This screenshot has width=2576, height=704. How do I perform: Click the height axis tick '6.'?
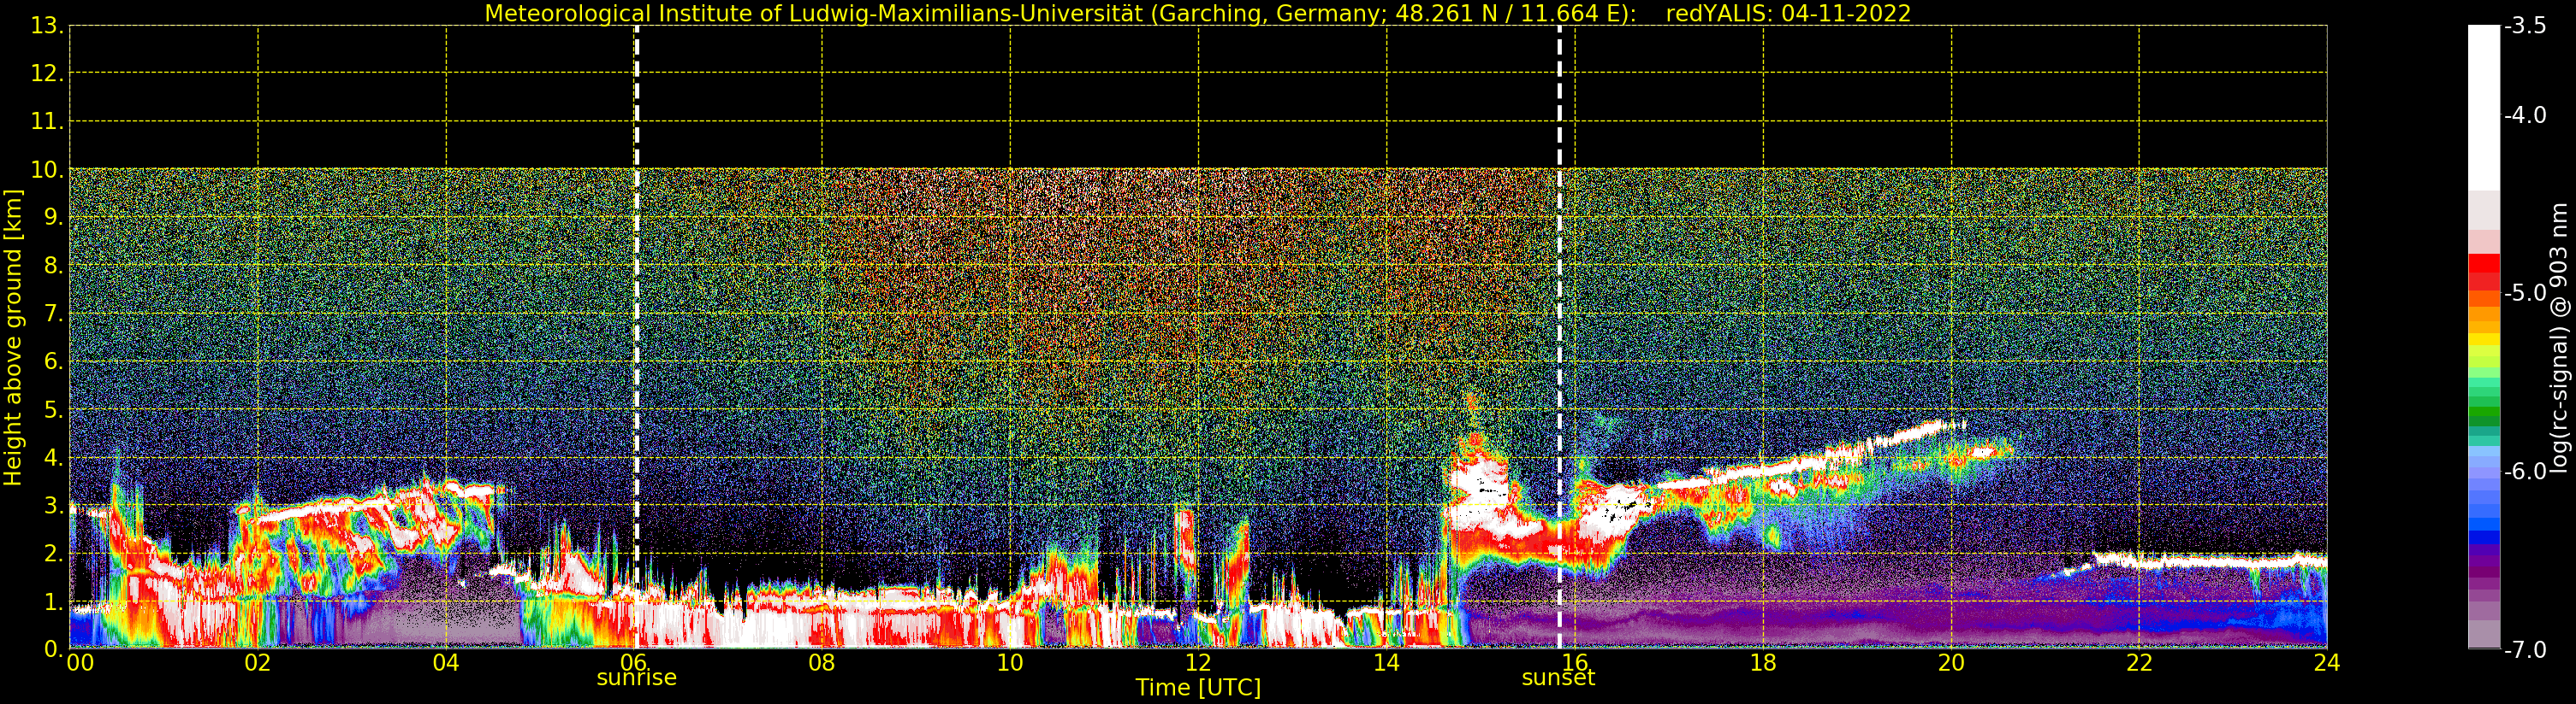(53, 361)
